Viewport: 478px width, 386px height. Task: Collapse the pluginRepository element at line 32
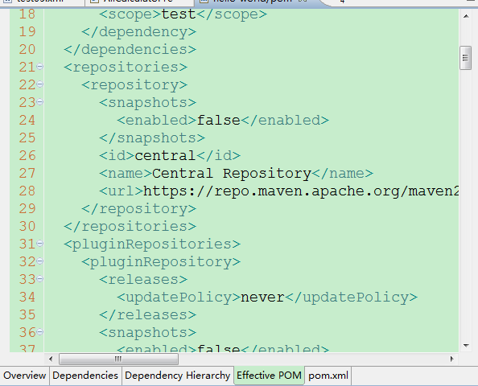40,261
